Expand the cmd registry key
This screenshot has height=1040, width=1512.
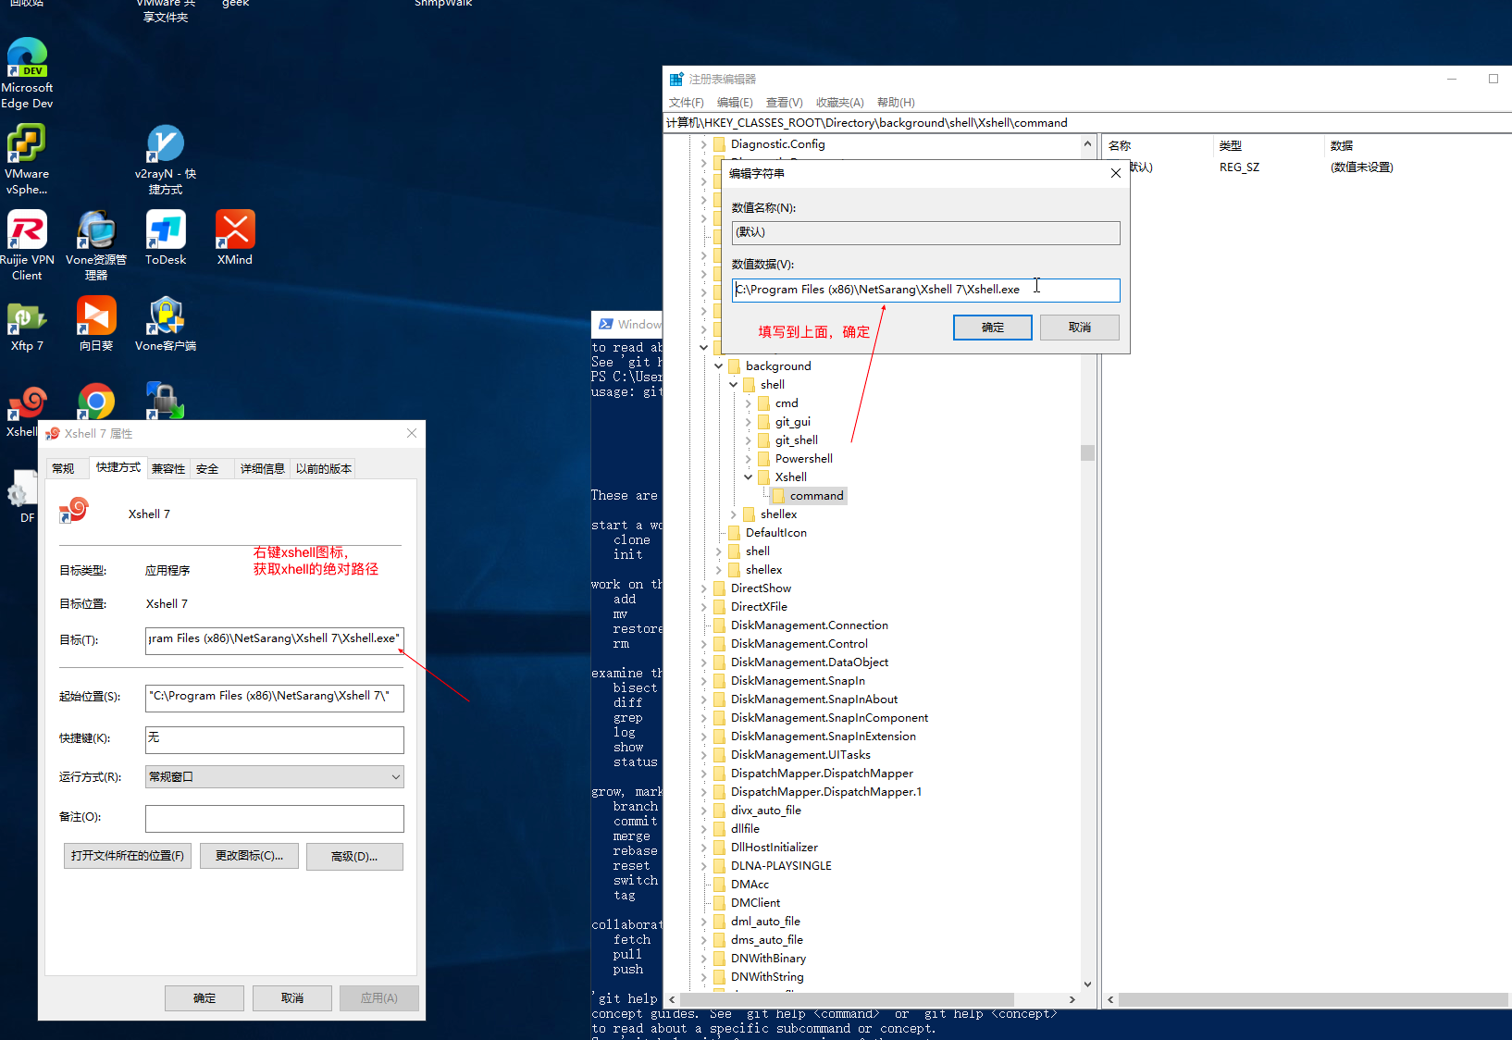749,403
